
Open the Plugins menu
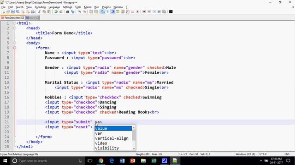(106, 7)
